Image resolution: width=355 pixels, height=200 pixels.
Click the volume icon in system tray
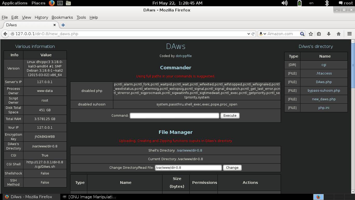pos(285,3)
